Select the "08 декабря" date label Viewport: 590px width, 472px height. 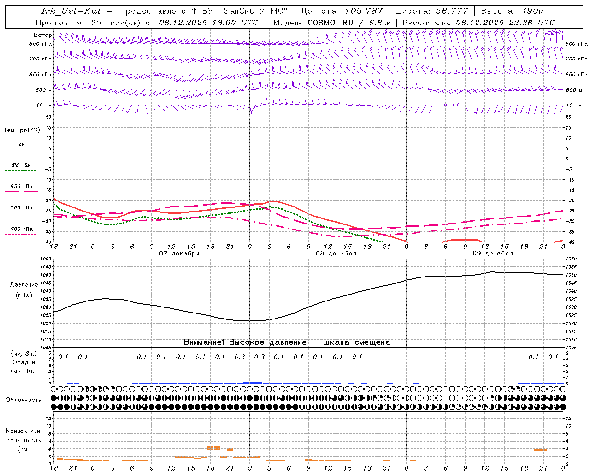click(336, 254)
